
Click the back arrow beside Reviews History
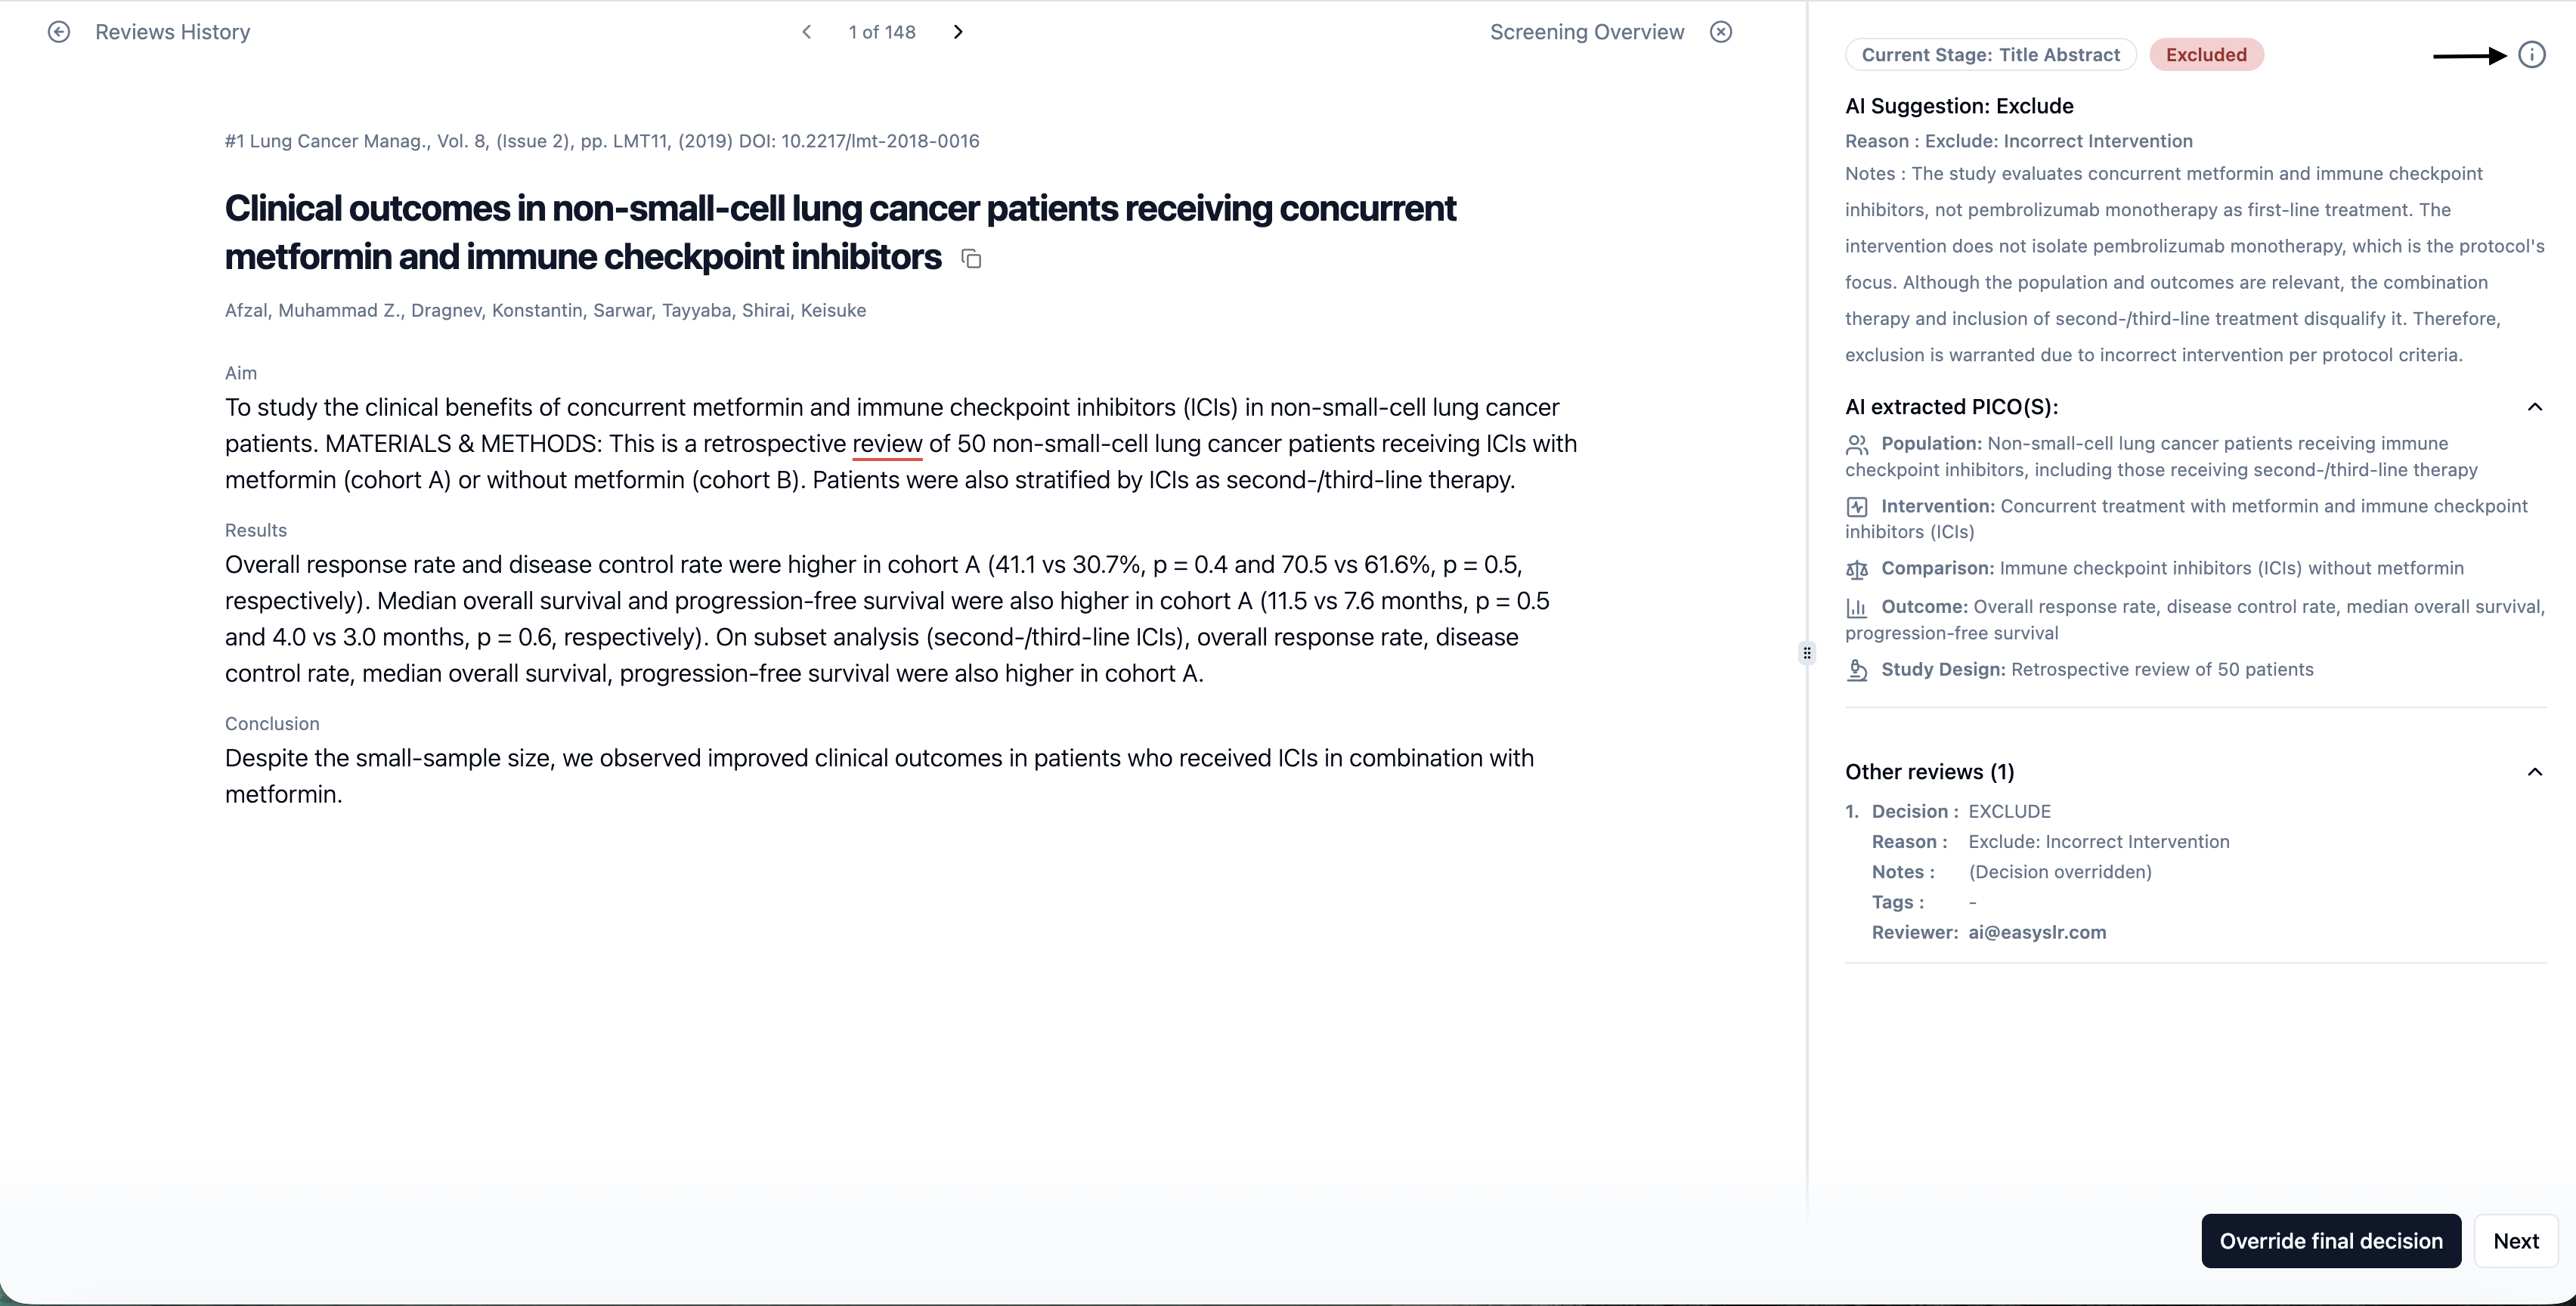point(59,32)
